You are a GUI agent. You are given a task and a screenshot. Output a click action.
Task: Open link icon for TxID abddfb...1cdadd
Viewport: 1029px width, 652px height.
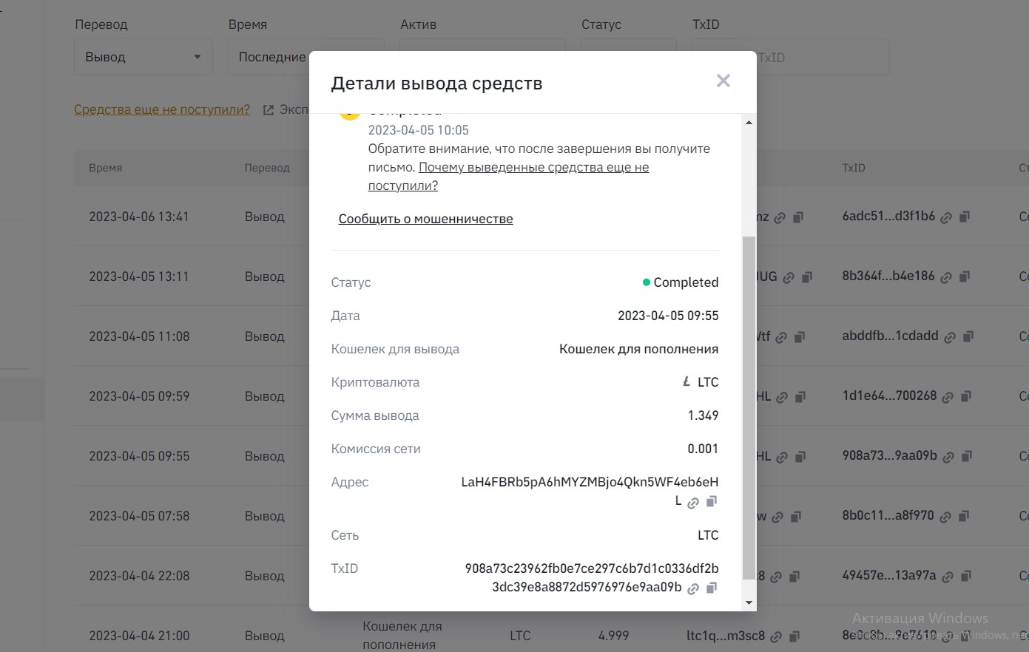coord(950,338)
